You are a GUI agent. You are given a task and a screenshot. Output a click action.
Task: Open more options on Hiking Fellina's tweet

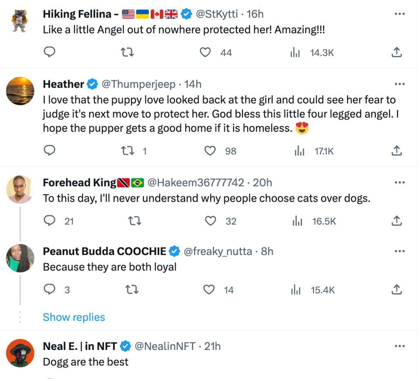click(x=399, y=14)
